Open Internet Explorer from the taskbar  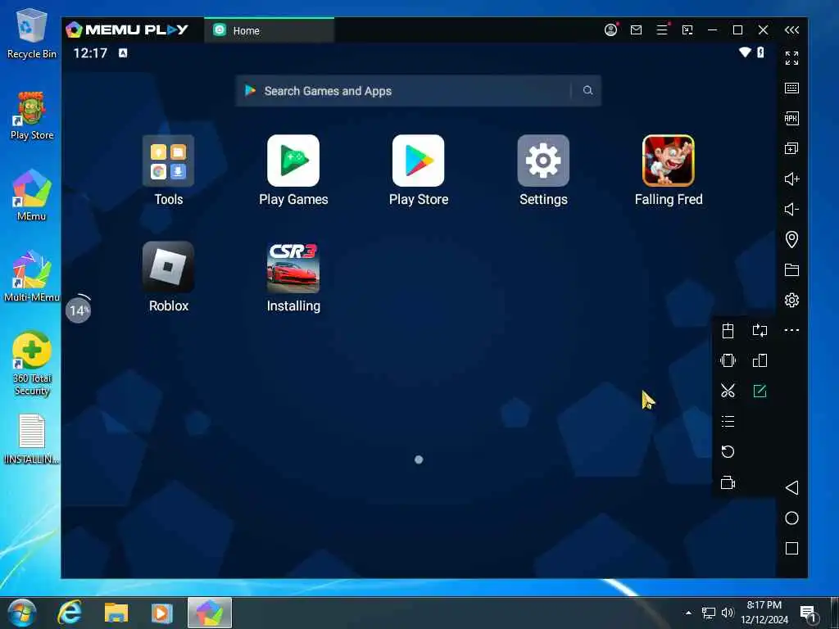(x=70, y=613)
